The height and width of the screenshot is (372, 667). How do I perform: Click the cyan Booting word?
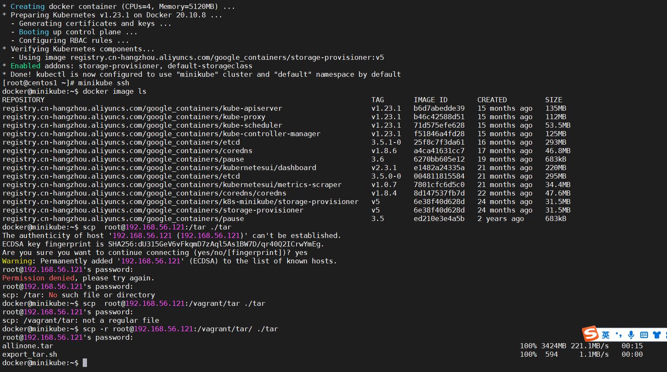34,32
